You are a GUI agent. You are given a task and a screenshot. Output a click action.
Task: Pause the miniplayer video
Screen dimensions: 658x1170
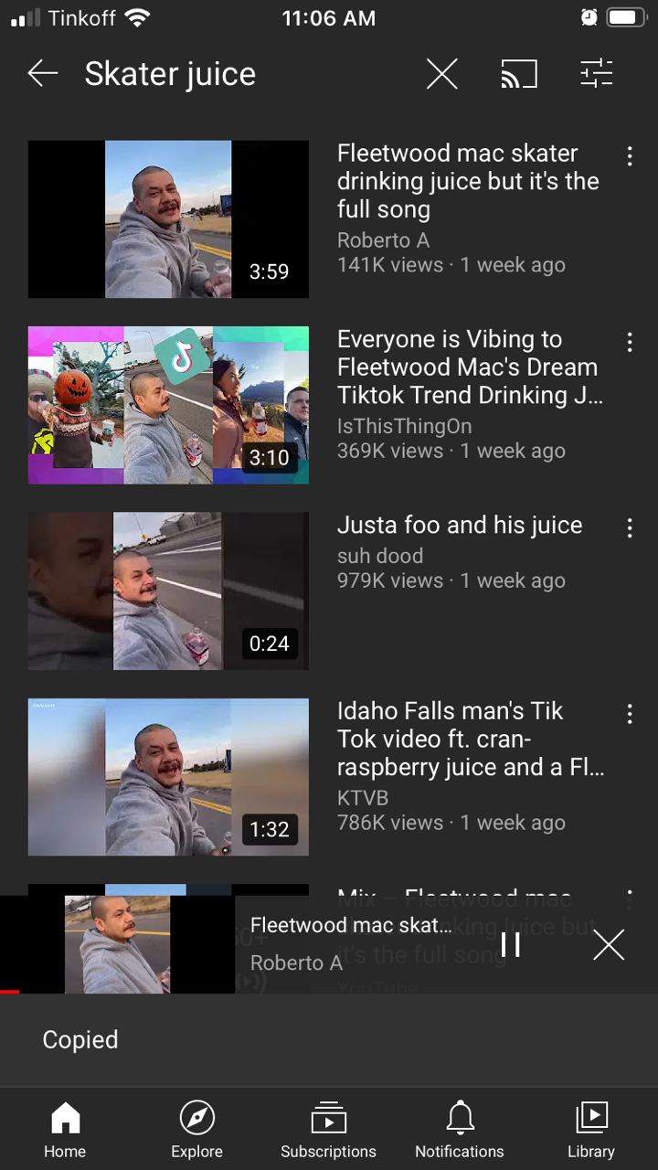point(511,944)
